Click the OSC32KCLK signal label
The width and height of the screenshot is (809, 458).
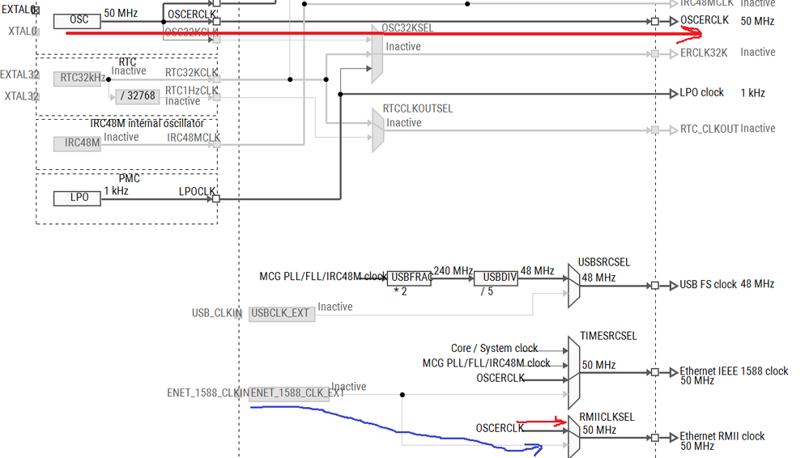click(191, 32)
